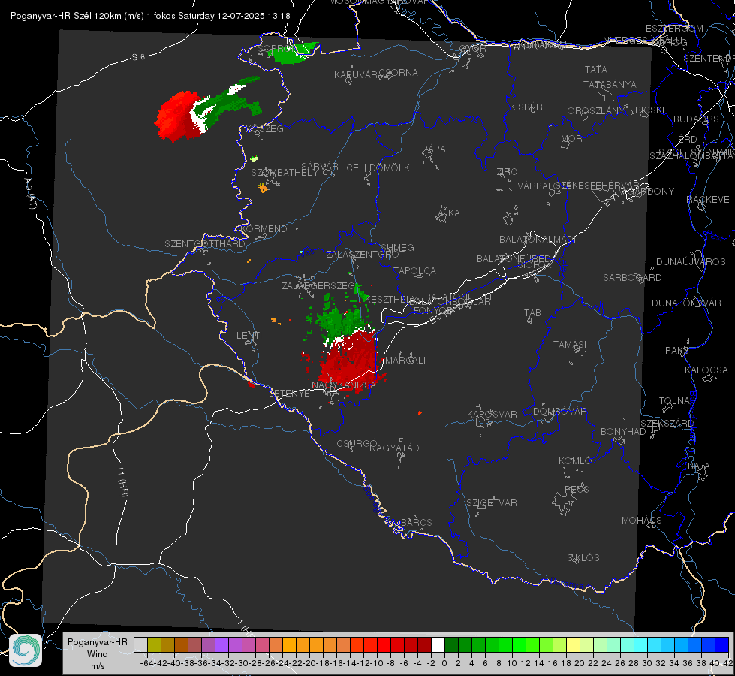Click the KALOCSA city label
The width and height of the screenshot is (735, 676).
coord(706,370)
